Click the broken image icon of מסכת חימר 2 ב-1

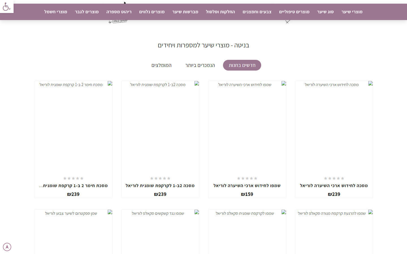(110, 84)
